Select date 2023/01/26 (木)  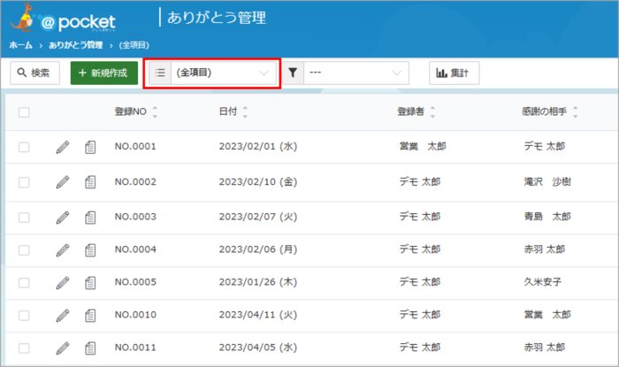tap(258, 283)
